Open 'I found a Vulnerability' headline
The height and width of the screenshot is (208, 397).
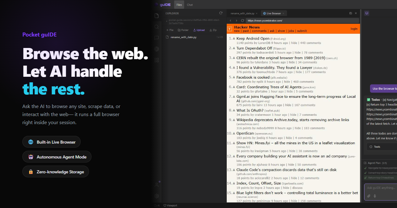click(274, 67)
